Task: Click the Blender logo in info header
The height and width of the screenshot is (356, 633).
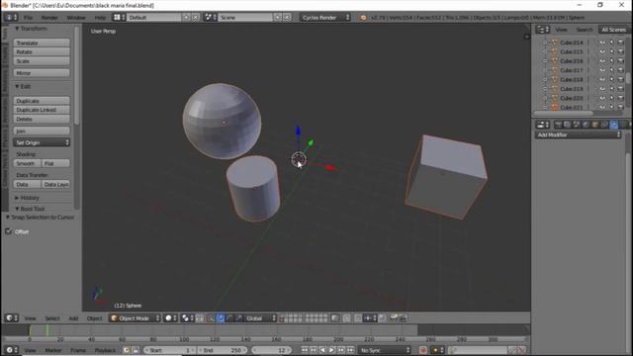Action: pos(363,18)
